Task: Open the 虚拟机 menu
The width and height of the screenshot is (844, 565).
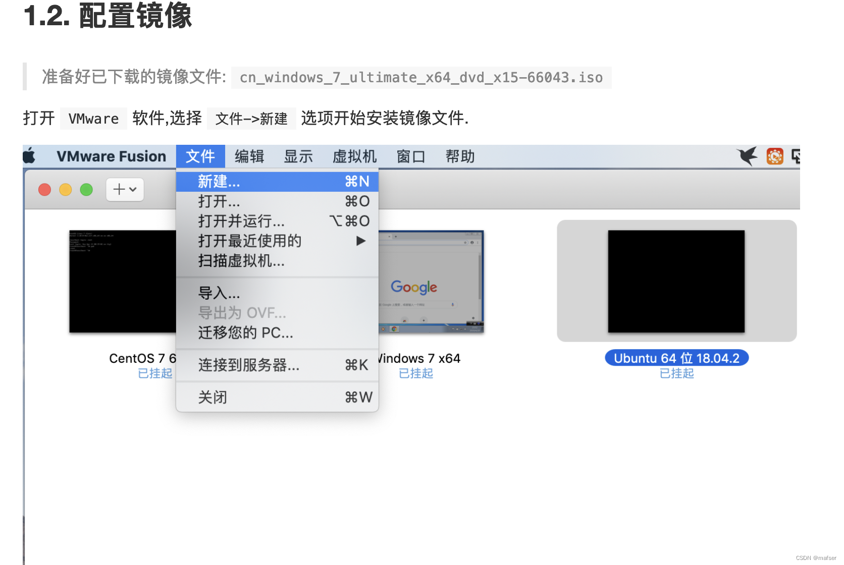Action: click(354, 156)
